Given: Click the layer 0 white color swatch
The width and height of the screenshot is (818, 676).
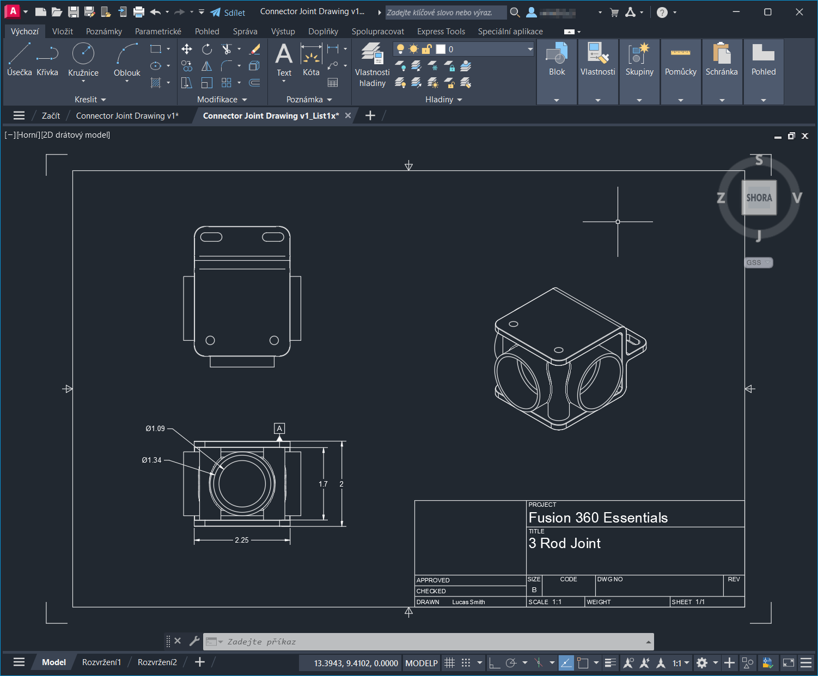Looking at the screenshot, I should pyautogui.click(x=441, y=49).
